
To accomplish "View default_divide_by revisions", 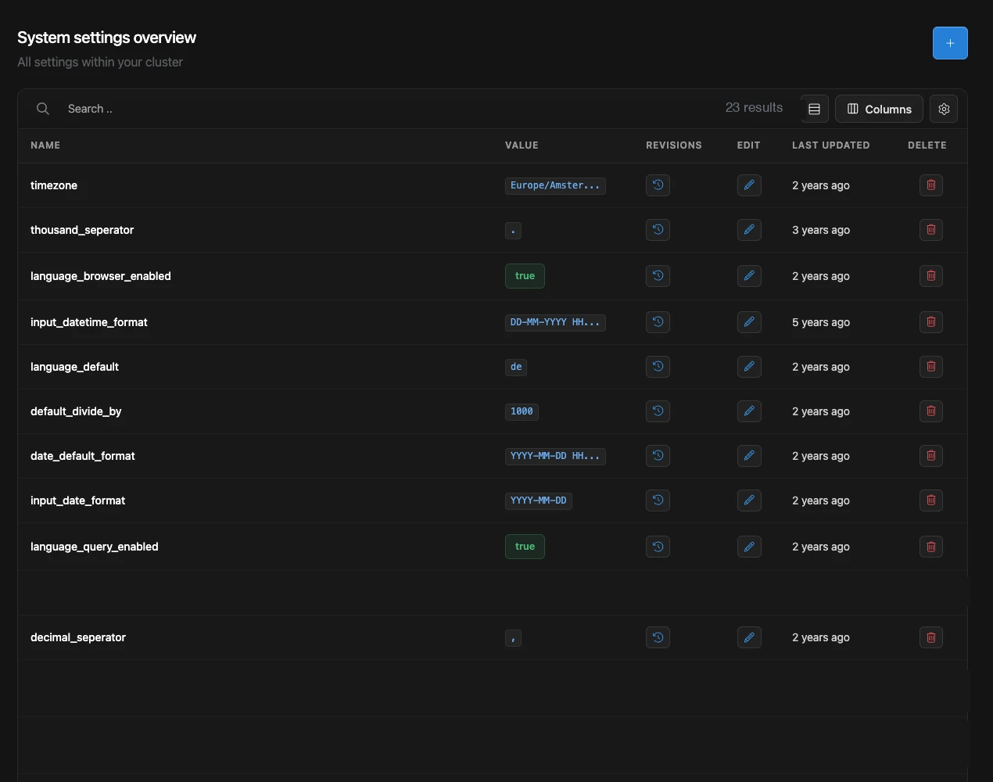I will 658,411.
